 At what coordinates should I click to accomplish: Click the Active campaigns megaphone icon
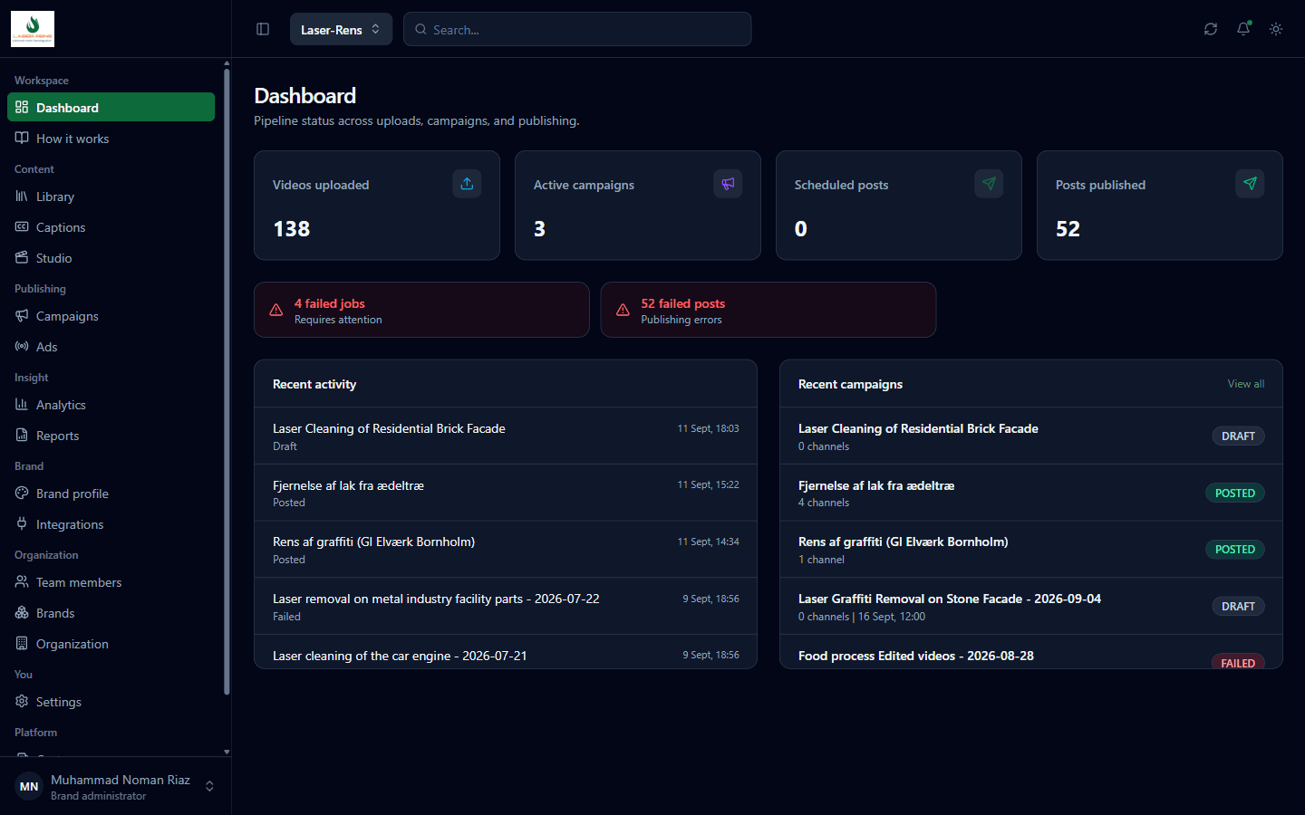(728, 184)
